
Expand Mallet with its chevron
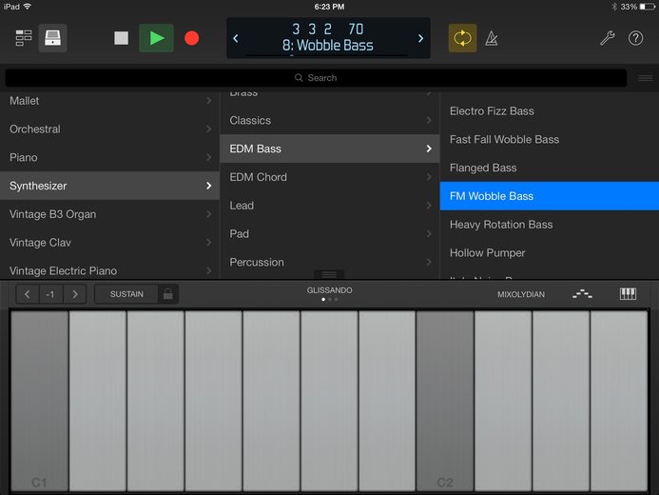pos(209,101)
